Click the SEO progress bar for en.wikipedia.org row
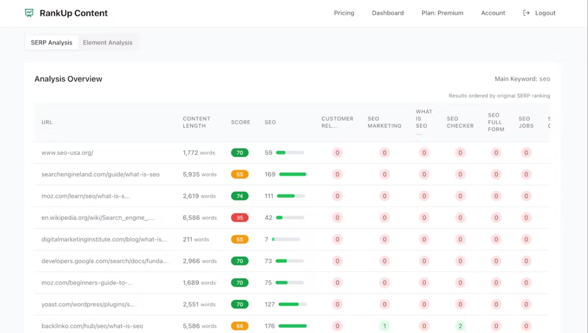 point(290,218)
